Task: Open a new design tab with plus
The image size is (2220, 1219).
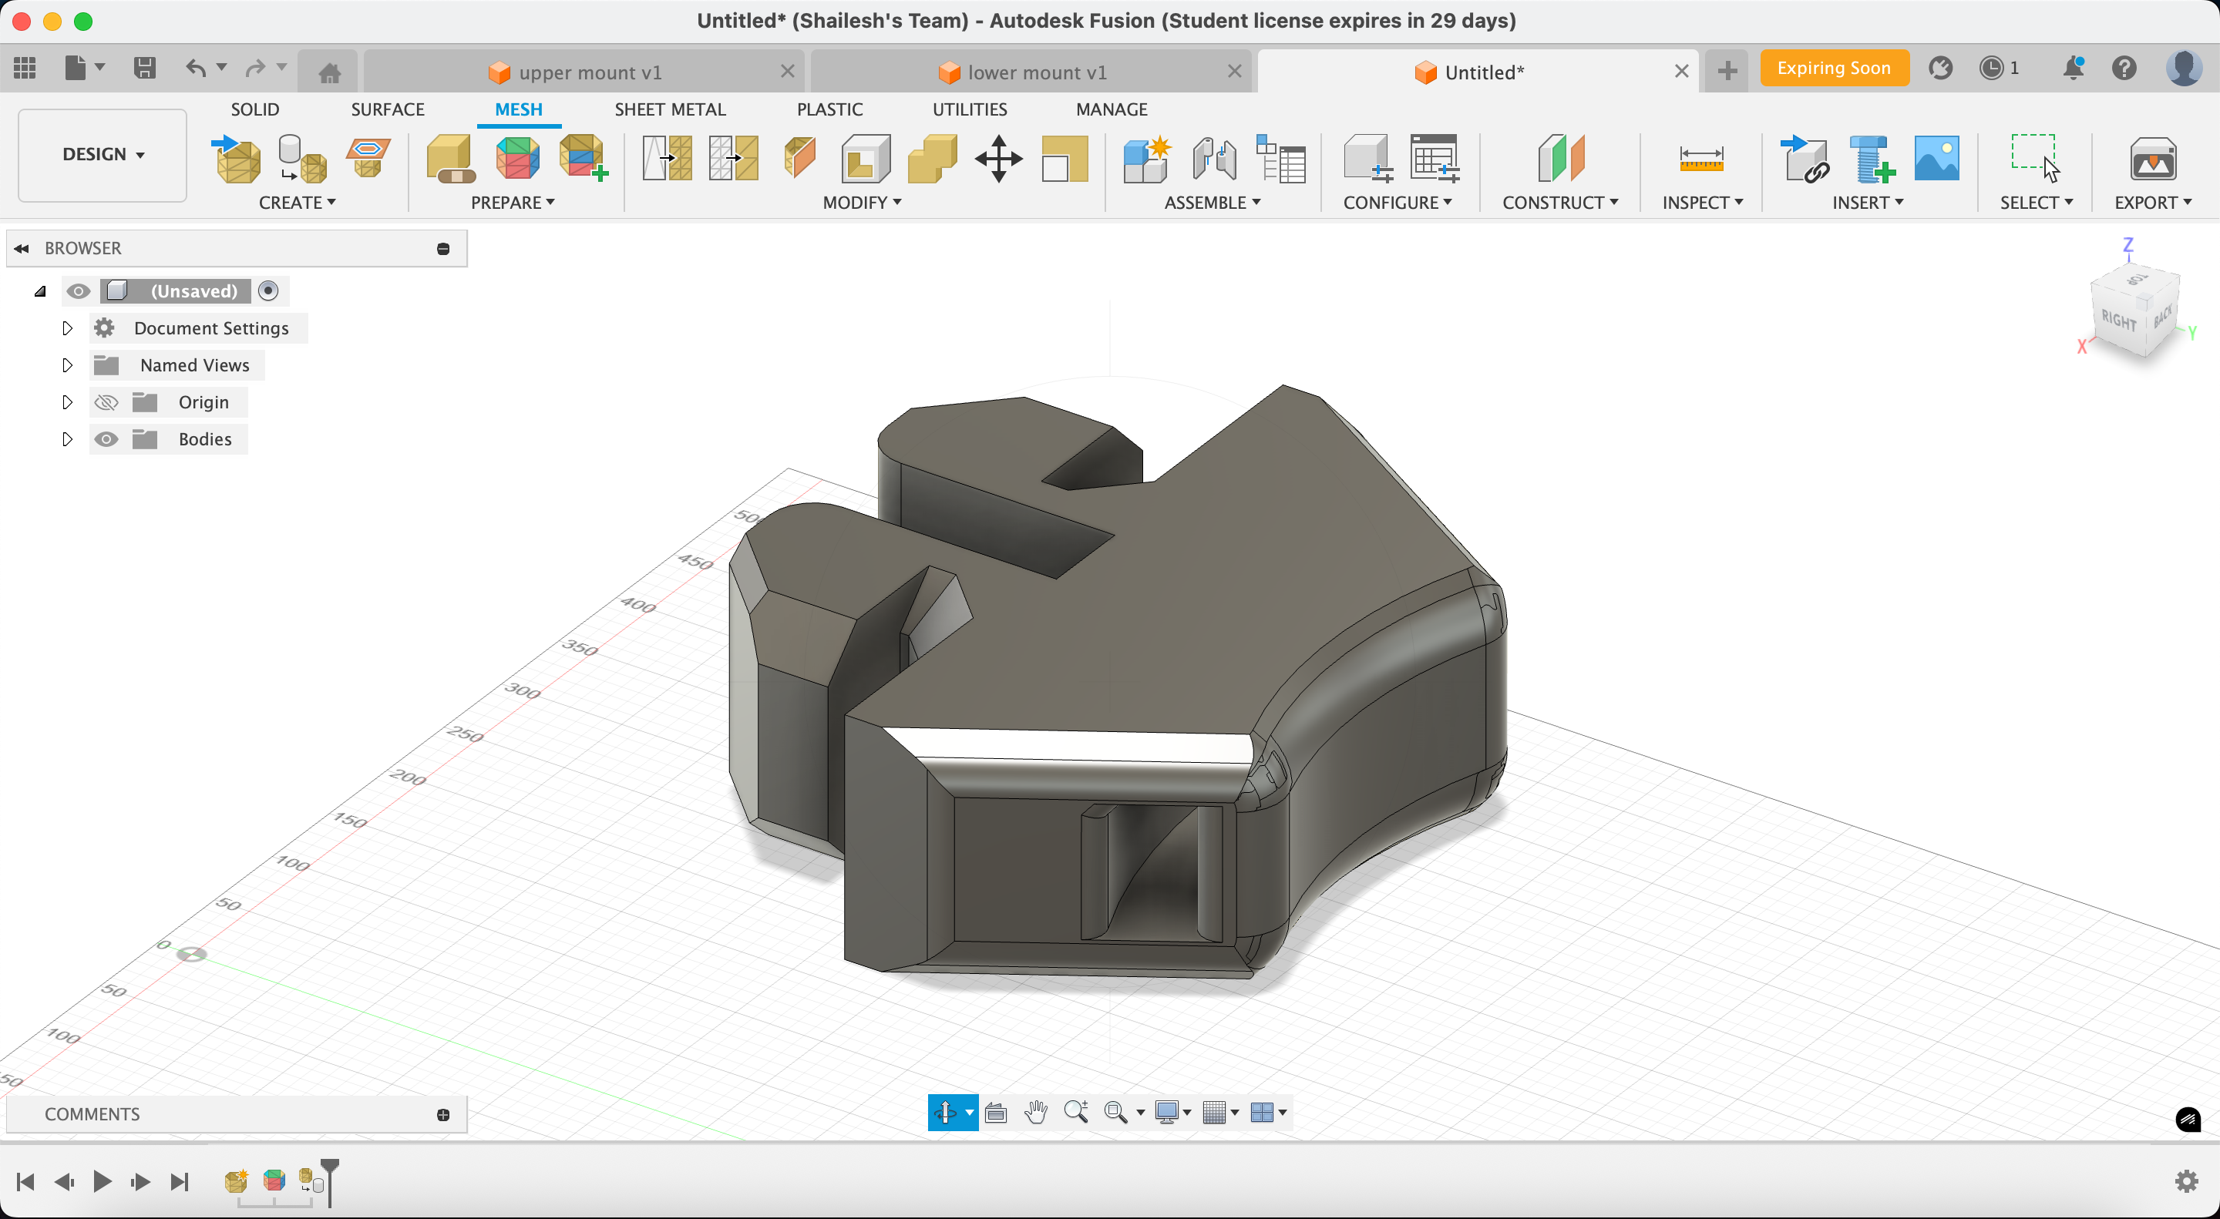Action: pyautogui.click(x=1727, y=71)
